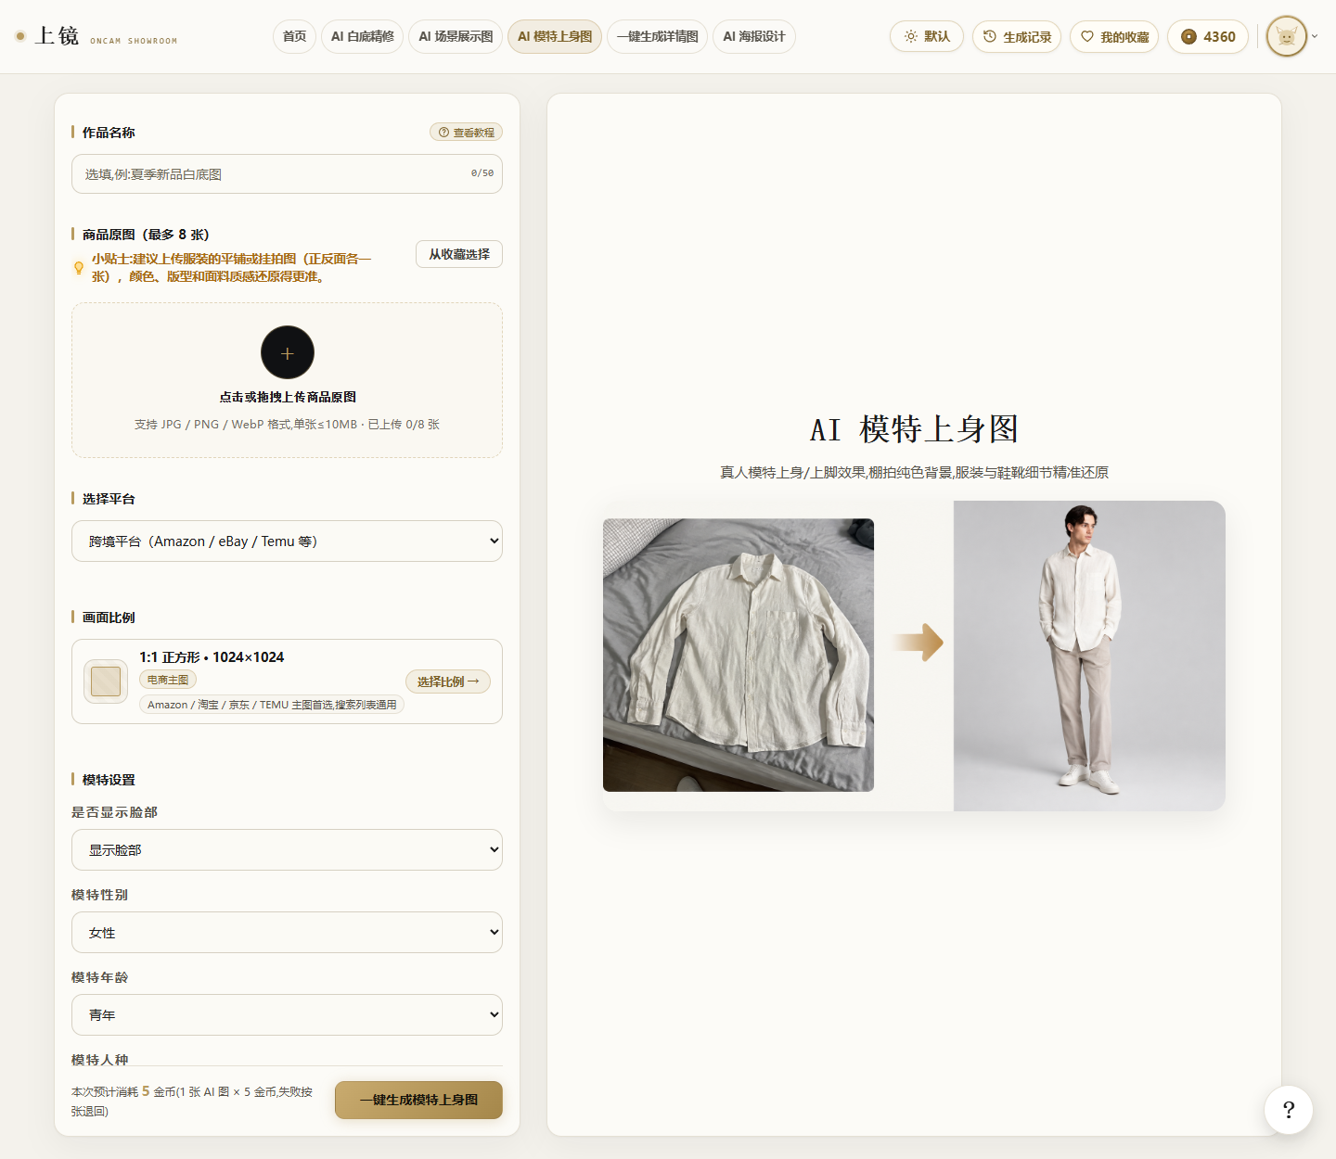
Task: Click the 查看教程 tutorial button
Action: 466,132
